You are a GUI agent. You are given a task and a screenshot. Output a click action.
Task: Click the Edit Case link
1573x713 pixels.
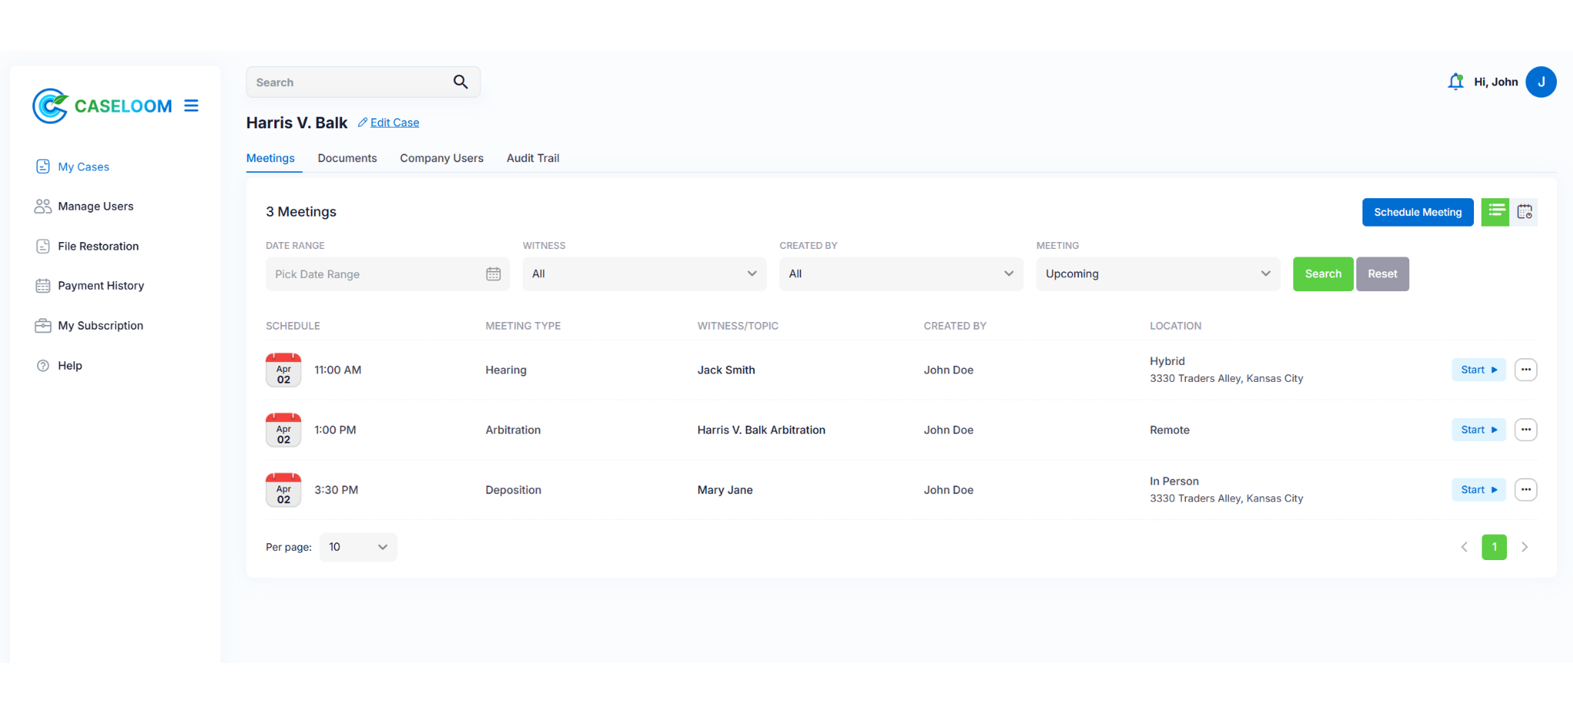tap(394, 123)
